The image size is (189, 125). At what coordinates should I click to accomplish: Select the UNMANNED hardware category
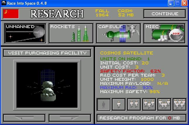coord(25,33)
